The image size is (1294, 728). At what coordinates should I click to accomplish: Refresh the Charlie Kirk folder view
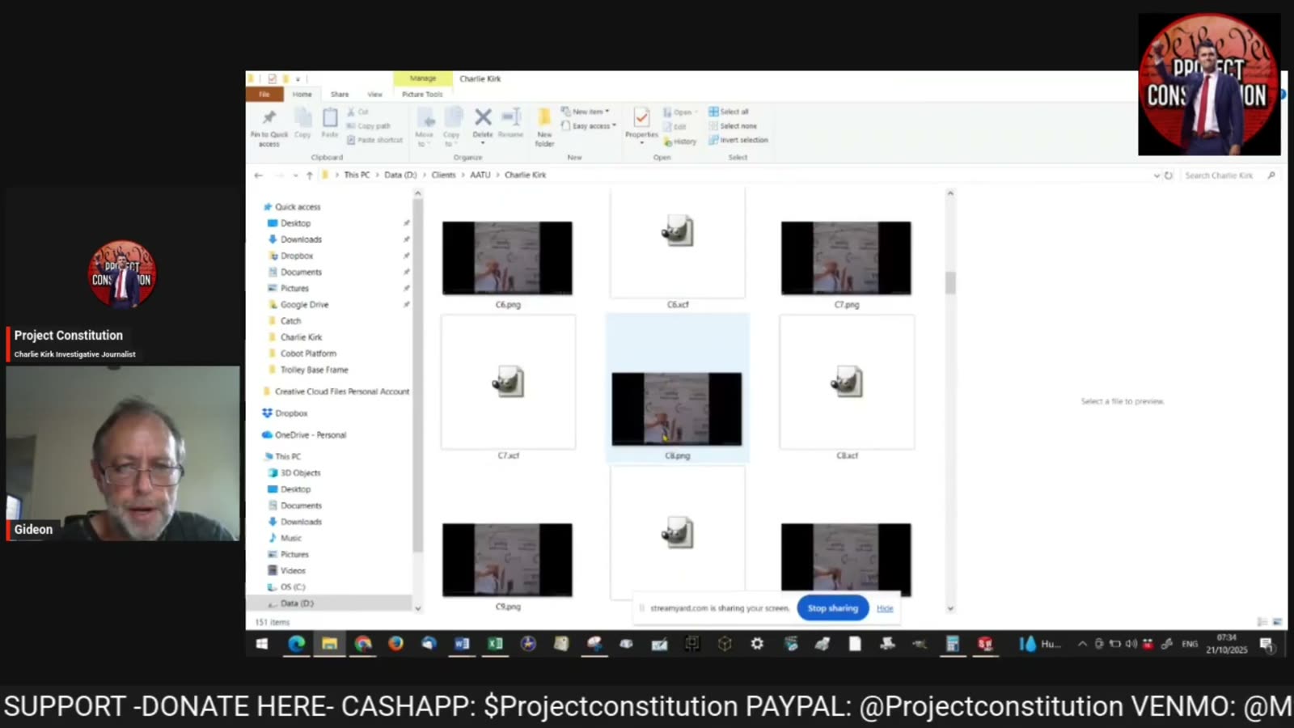coord(1169,175)
